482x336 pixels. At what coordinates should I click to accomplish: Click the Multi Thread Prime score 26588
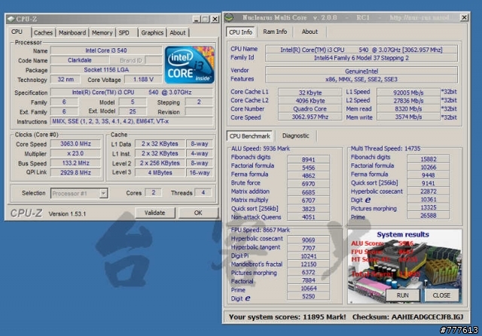click(x=429, y=215)
